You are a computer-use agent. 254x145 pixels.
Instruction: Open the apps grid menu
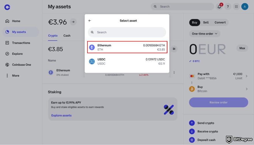[x=236, y=7]
